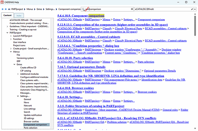Switch to the Index tab

coord(19,16)
